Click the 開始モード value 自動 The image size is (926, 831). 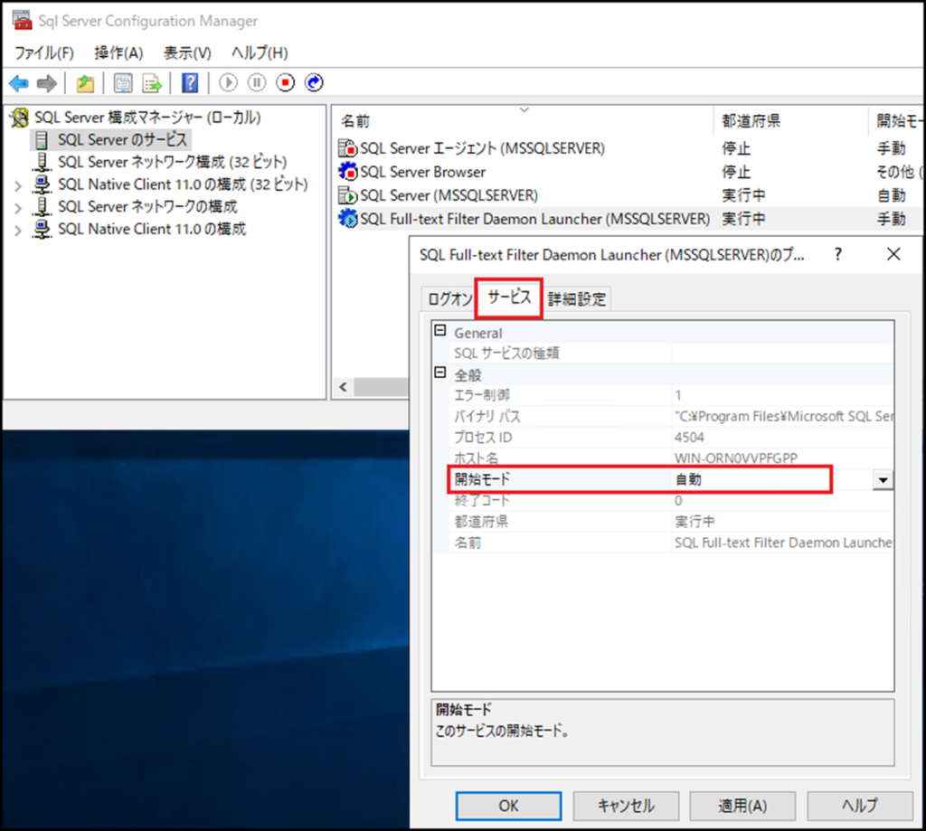coord(688,479)
